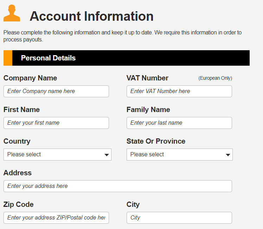Click the VAT Number label

coord(147,78)
